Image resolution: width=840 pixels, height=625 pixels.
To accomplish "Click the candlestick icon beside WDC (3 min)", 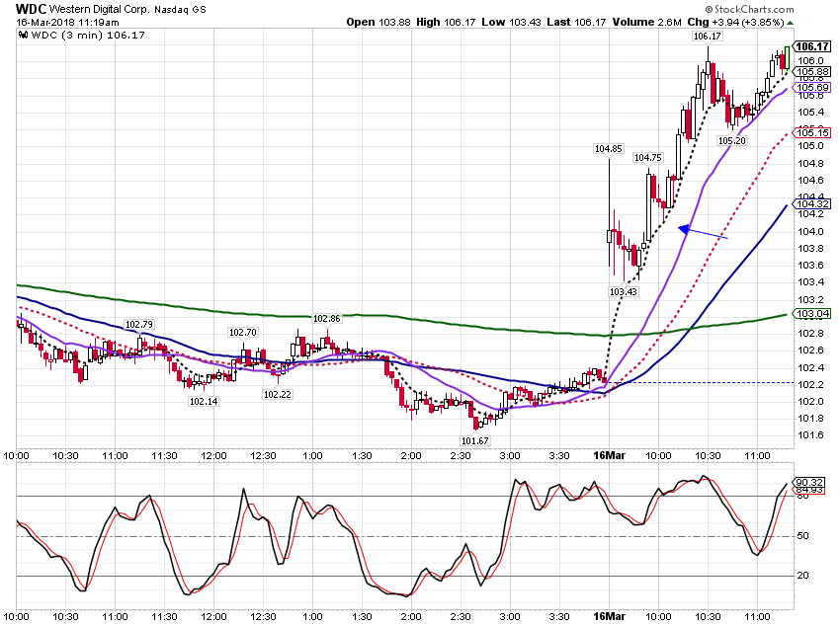I will (x=23, y=36).
